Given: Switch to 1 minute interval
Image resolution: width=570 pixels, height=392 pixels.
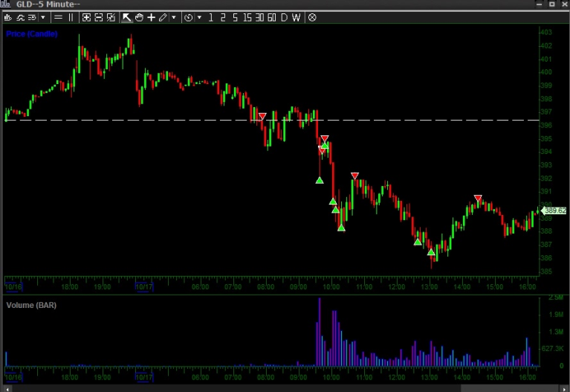Looking at the screenshot, I should coord(211,17).
